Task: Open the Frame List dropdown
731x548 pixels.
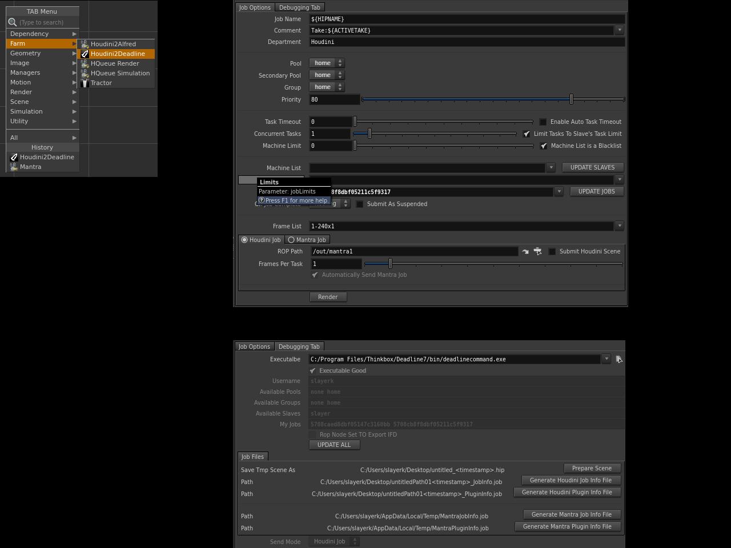Action: tap(620, 226)
